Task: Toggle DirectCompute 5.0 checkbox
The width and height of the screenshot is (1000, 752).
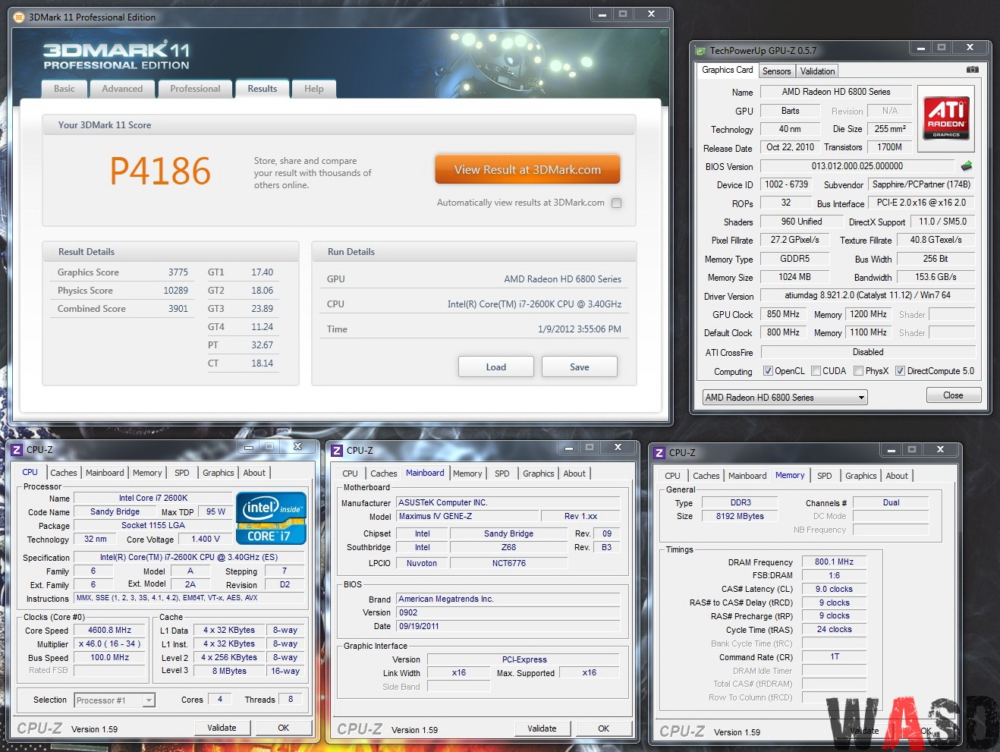Action: (x=900, y=371)
